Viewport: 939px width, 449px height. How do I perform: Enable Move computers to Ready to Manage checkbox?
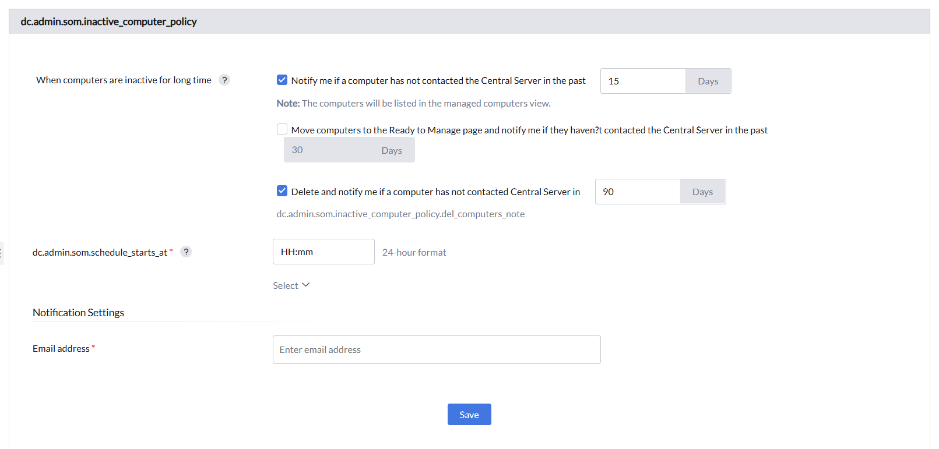(x=282, y=129)
